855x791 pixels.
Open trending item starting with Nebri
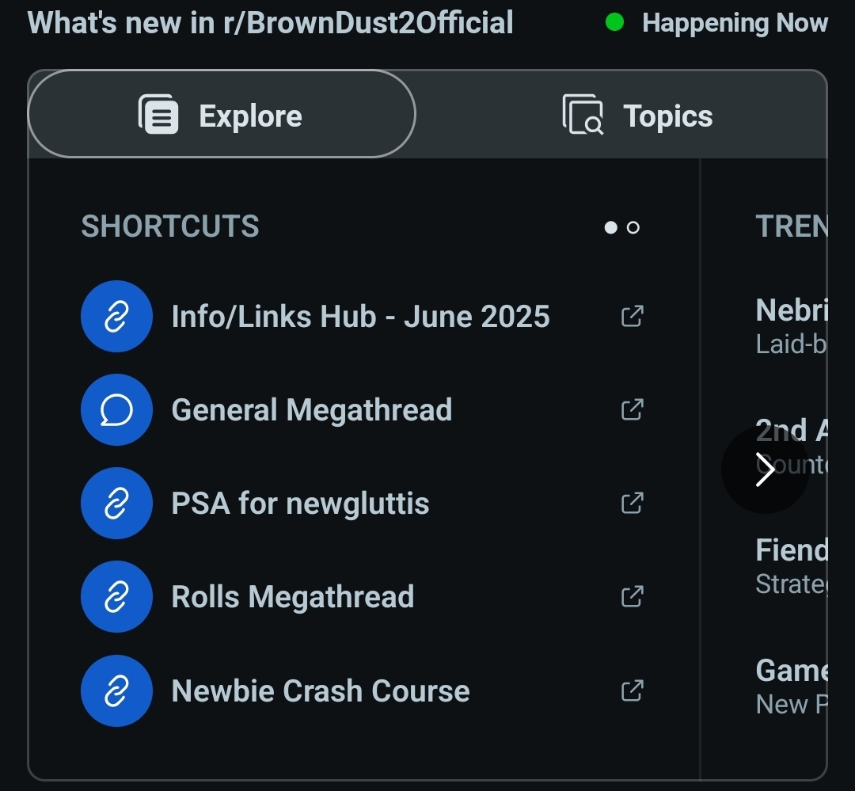(x=792, y=326)
